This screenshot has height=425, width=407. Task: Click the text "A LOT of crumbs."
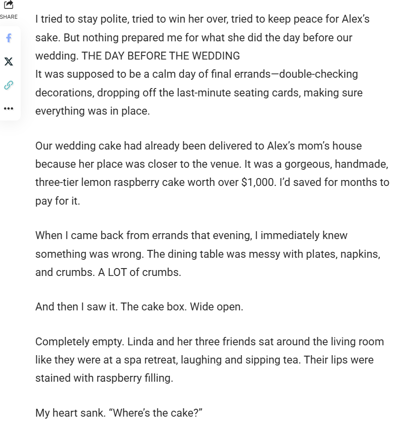click(x=139, y=272)
